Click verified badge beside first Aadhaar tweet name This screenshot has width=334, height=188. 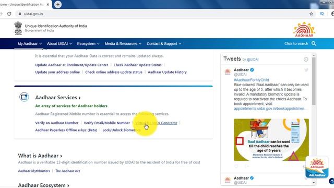(x=252, y=70)
